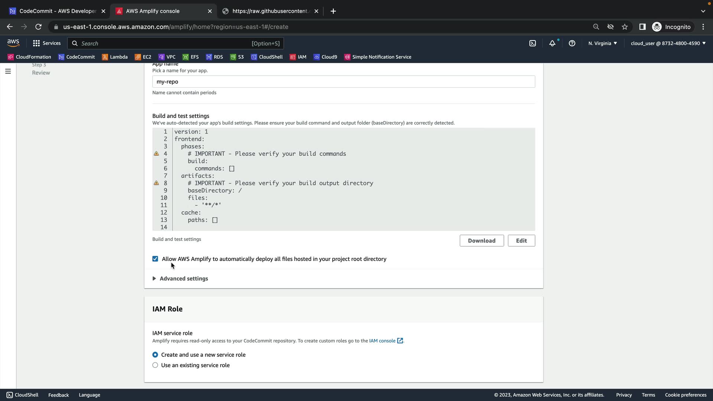Open the Services grid menu icon
Viewport: 713px width, 401px height.
click(x=36, y=43)
